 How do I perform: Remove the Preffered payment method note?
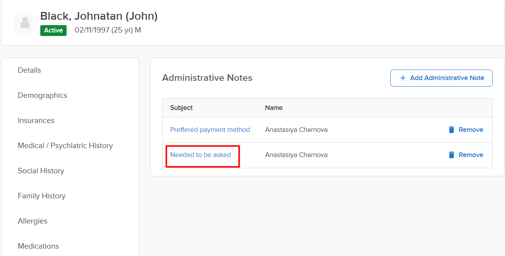click(x=471, y=130)
